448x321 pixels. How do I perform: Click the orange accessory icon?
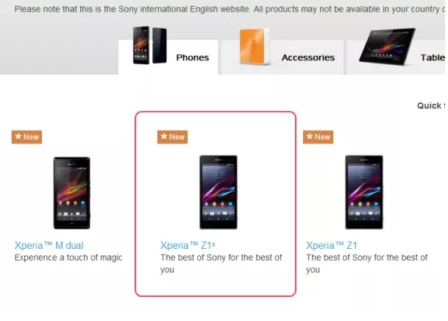pyautogui.click(x=255, y=46)
